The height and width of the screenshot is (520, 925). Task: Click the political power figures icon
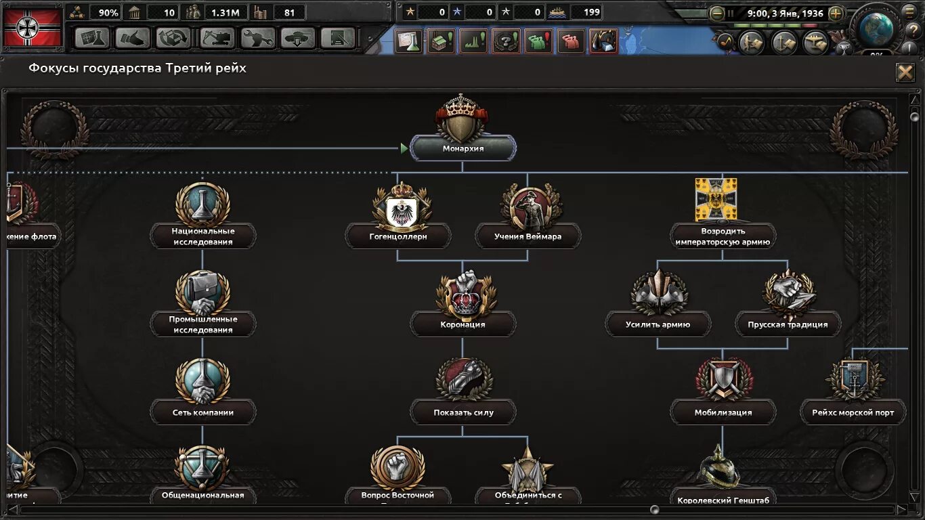point(77,12)
